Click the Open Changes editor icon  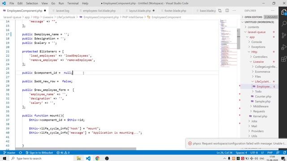tap(220, 11)
